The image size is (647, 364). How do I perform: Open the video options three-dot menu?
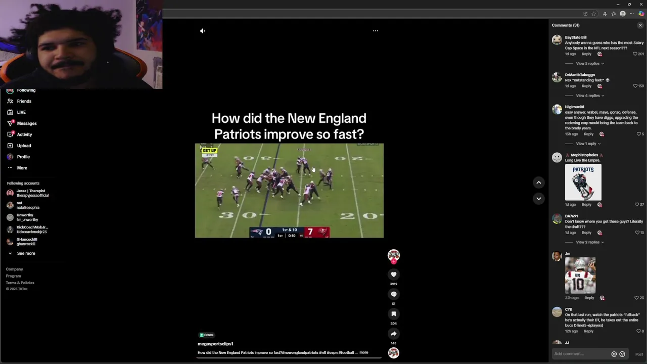[375, 31]
